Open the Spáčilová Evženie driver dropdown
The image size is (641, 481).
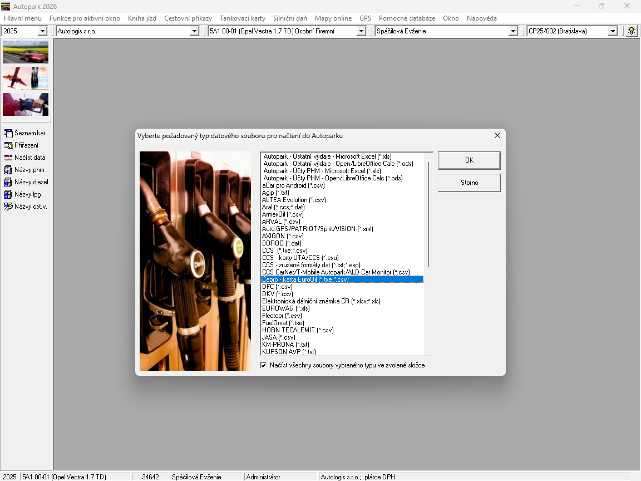pos(513,31)
